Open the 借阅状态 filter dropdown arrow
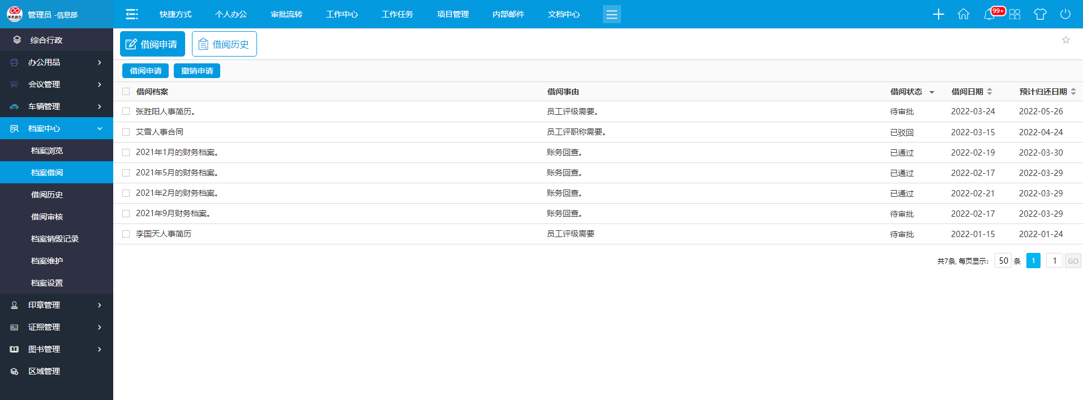The height and width of the screenshot is (400, 1083). 932,92
